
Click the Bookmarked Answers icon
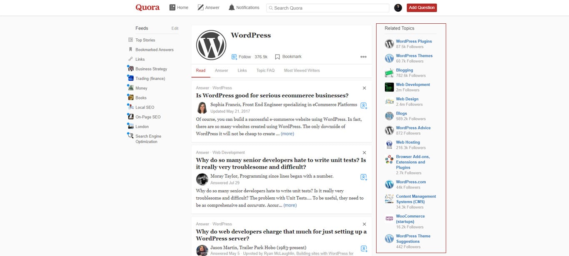pyautogui.click(x=131, y=50)
